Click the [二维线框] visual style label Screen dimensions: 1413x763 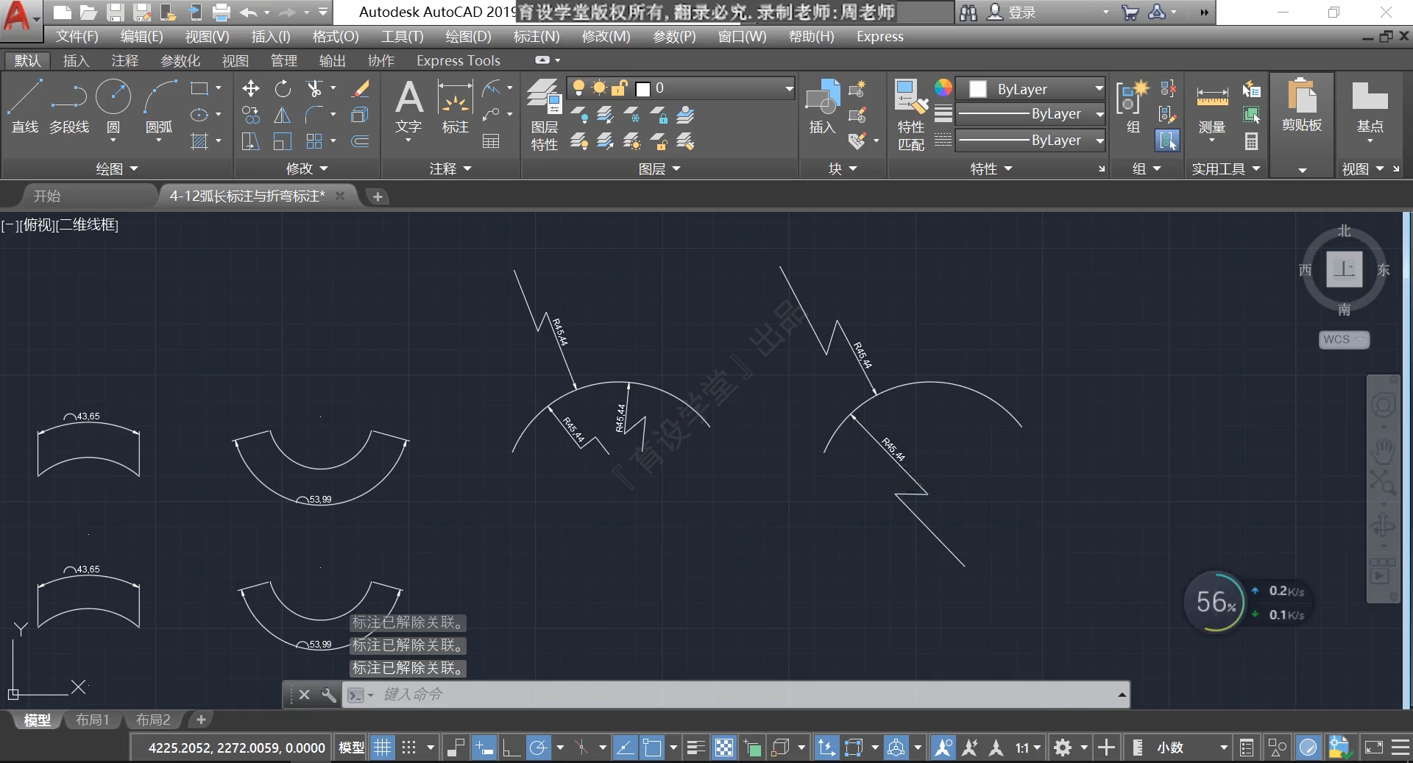pyautogui.click(x=87, y=224)
